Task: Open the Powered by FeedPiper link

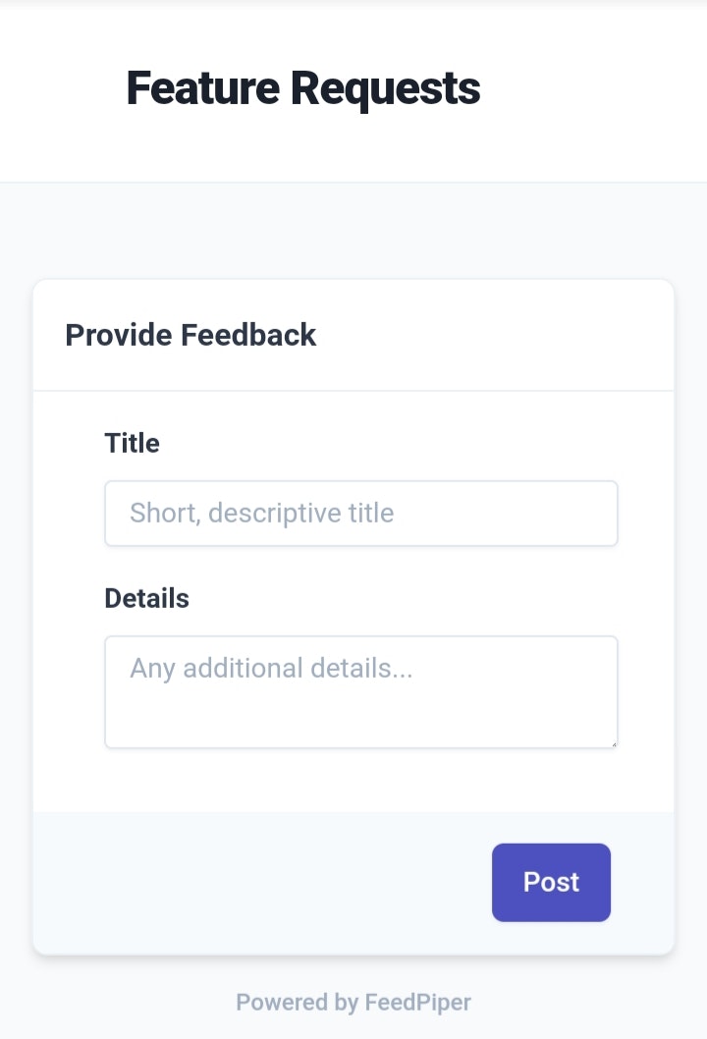Action: 353,1003
